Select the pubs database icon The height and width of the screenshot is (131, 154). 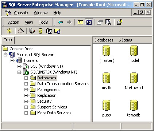click(x=107, y=105)
